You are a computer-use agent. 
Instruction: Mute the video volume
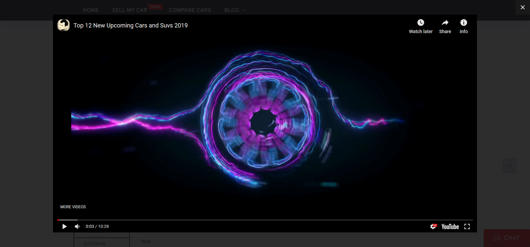coord(77,226)
